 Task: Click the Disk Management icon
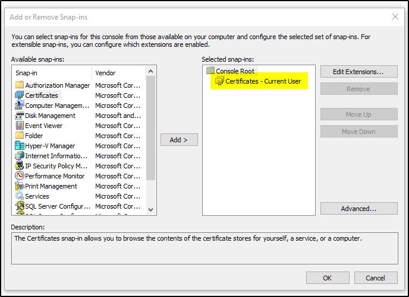point(20,116)
